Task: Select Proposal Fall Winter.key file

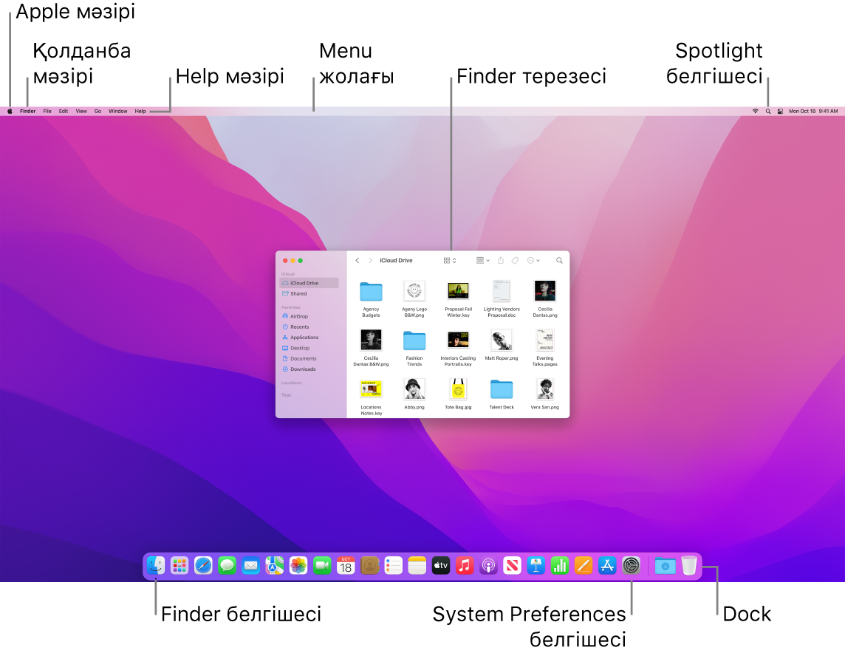Action: (458, 299)
